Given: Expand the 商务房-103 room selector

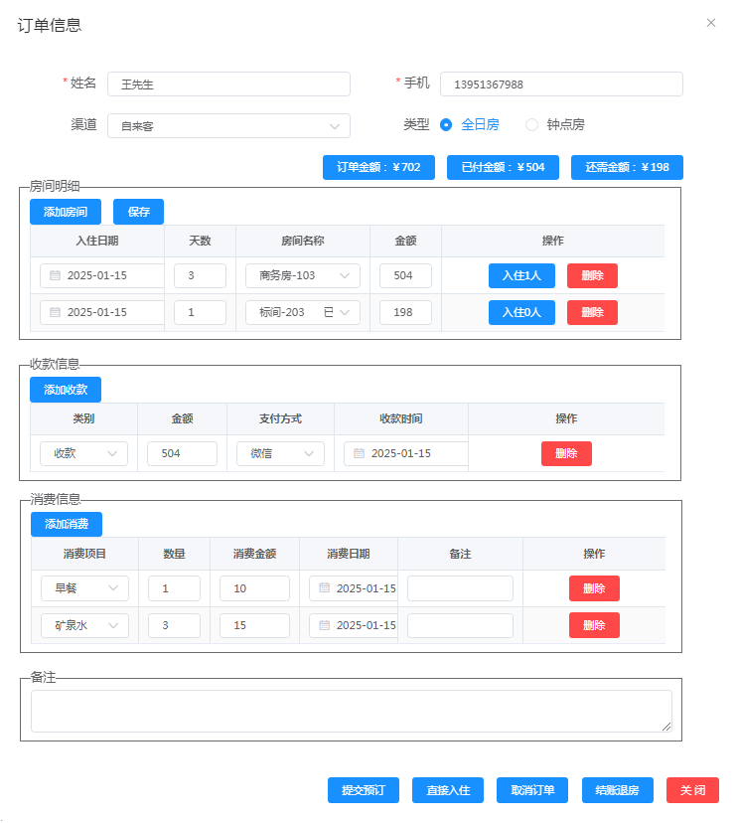Looking at the screenshot, I should 302,275.
